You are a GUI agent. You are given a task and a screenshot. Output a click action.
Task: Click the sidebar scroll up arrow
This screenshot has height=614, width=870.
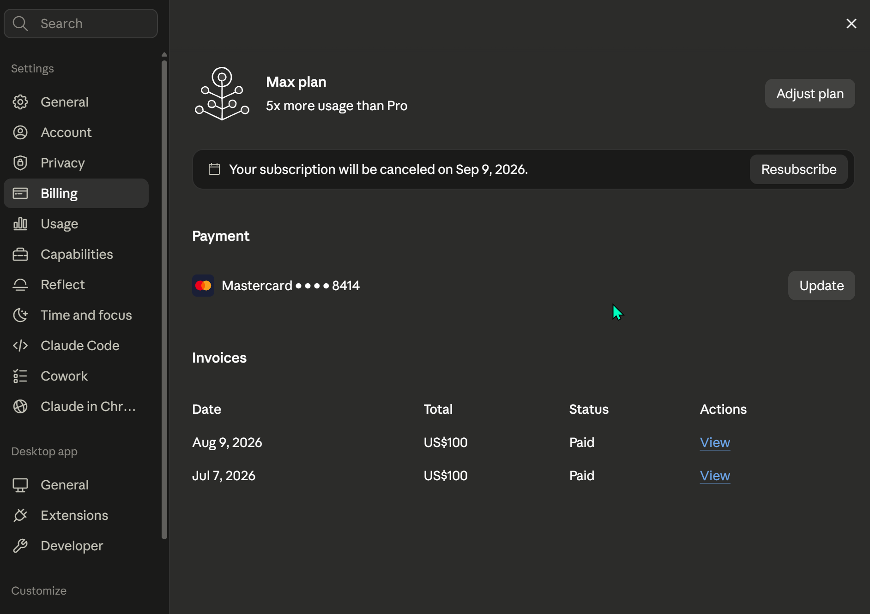[164, 54]
